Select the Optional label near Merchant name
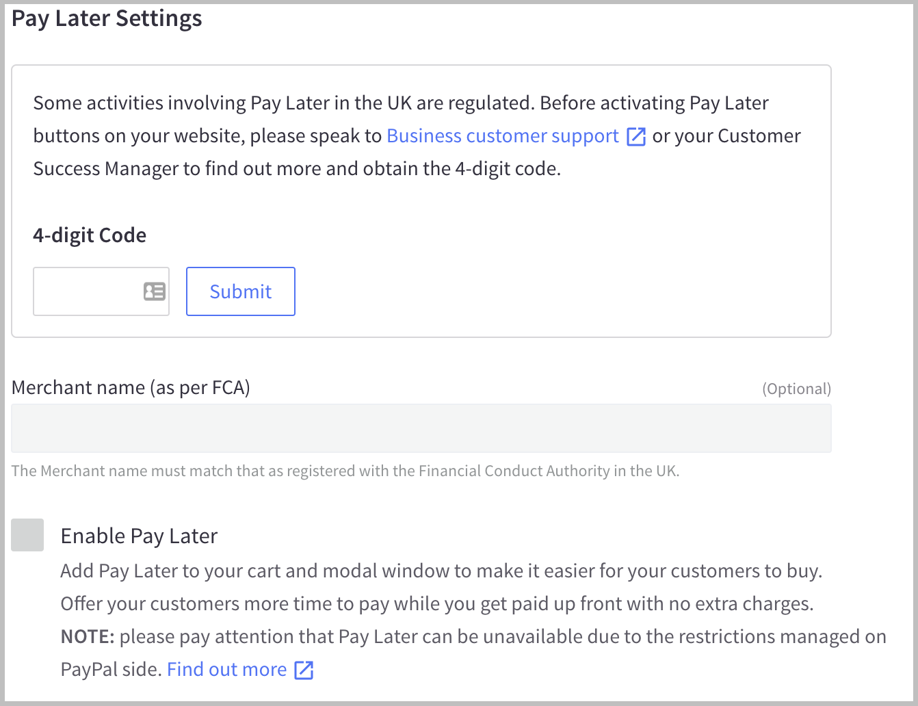The image size is (918, 706). 797,389
